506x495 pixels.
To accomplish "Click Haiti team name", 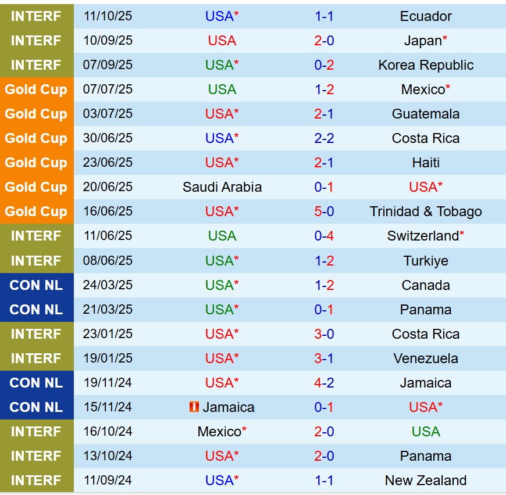I will click(x=426, y=163).
